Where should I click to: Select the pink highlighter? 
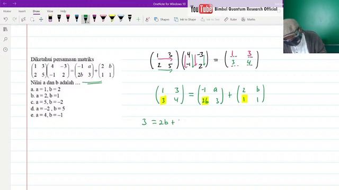click(x=103, y=18)
